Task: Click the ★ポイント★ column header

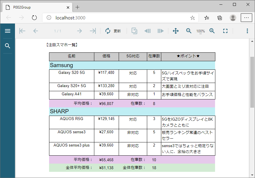Action: 188,56
